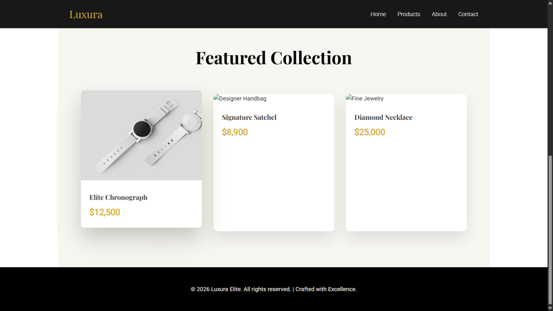Click the broken Designer Handbag image icon
The image size is (553, 311).
(217, 98)
